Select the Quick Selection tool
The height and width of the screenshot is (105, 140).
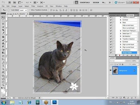[3, 27]
